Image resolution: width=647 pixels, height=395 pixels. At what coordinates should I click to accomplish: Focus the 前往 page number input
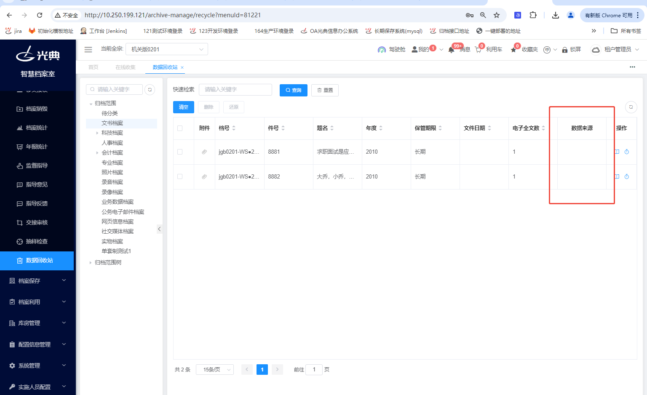point(314,370)
